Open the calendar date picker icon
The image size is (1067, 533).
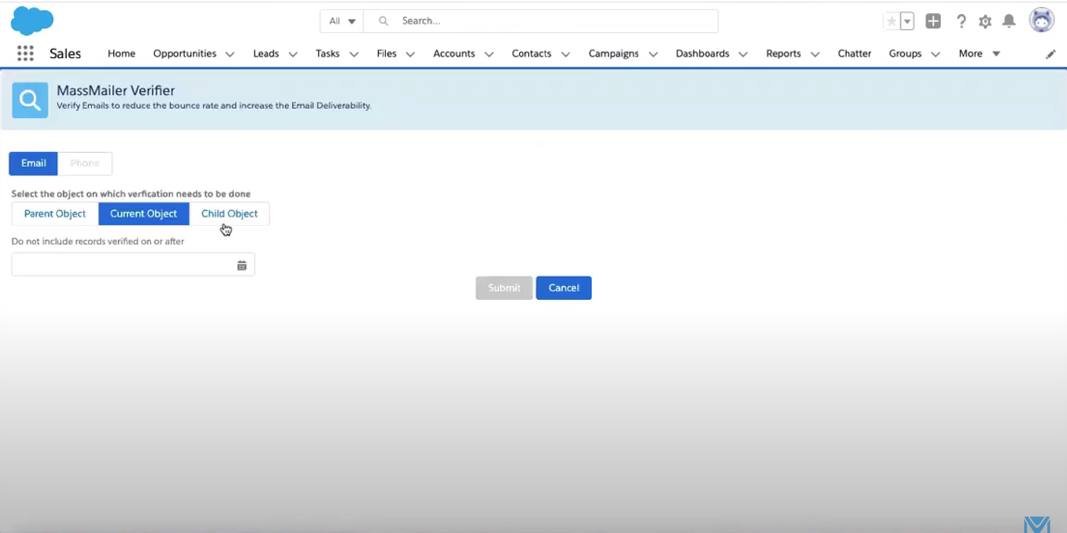(242, 265)
